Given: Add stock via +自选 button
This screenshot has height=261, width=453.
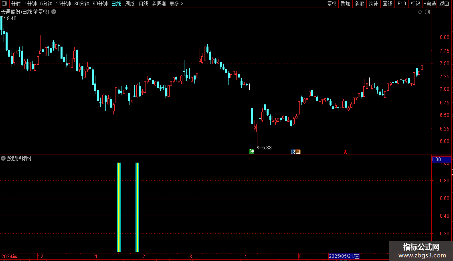Looking at the screenshot, I should (430, 4).
